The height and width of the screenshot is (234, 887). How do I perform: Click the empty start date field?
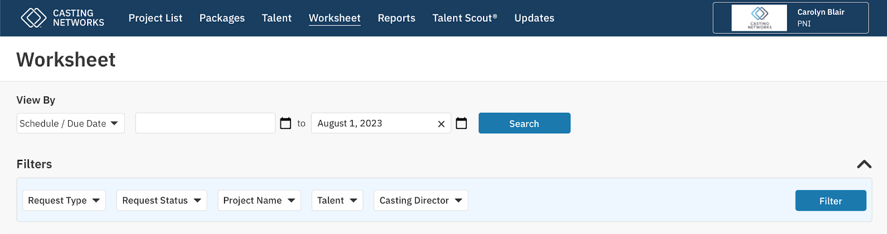click(205, 123)
